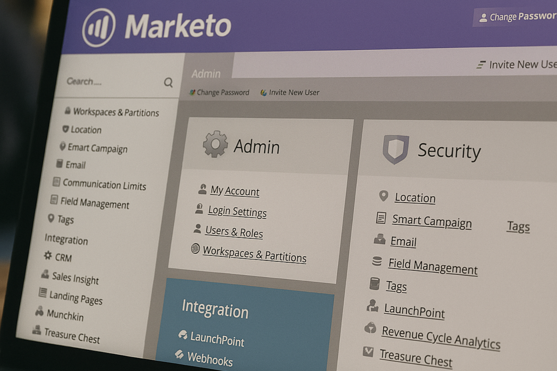Click the search magnifying glass icon

pyautogui.click(x=168, y=82)
